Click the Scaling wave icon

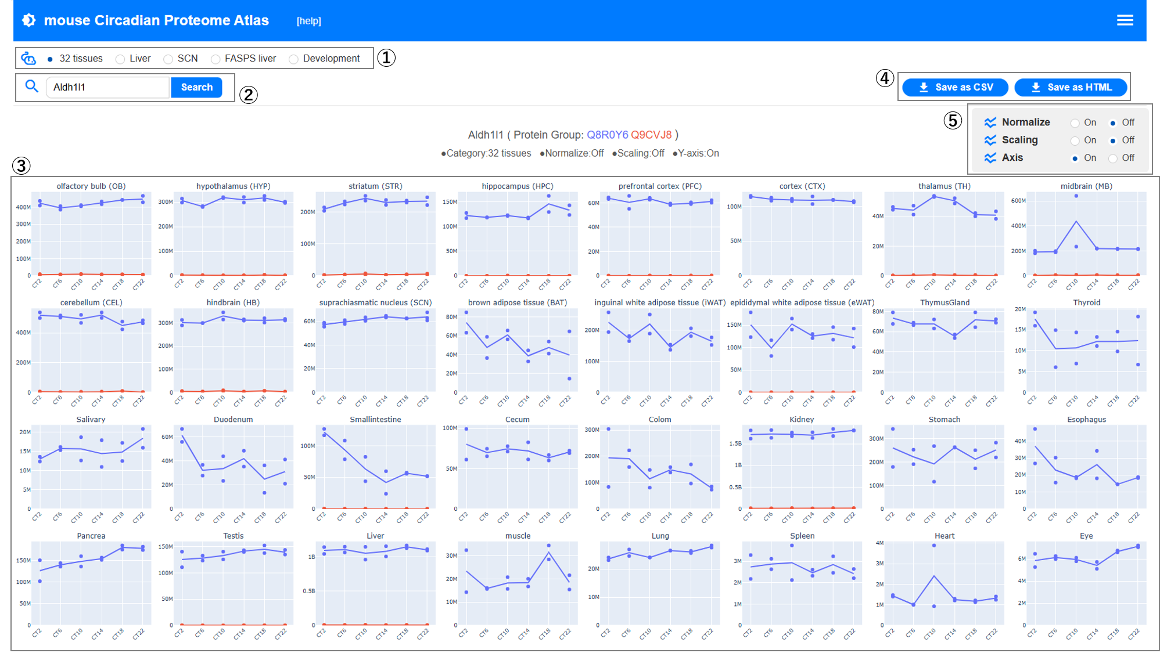point(990,140)
